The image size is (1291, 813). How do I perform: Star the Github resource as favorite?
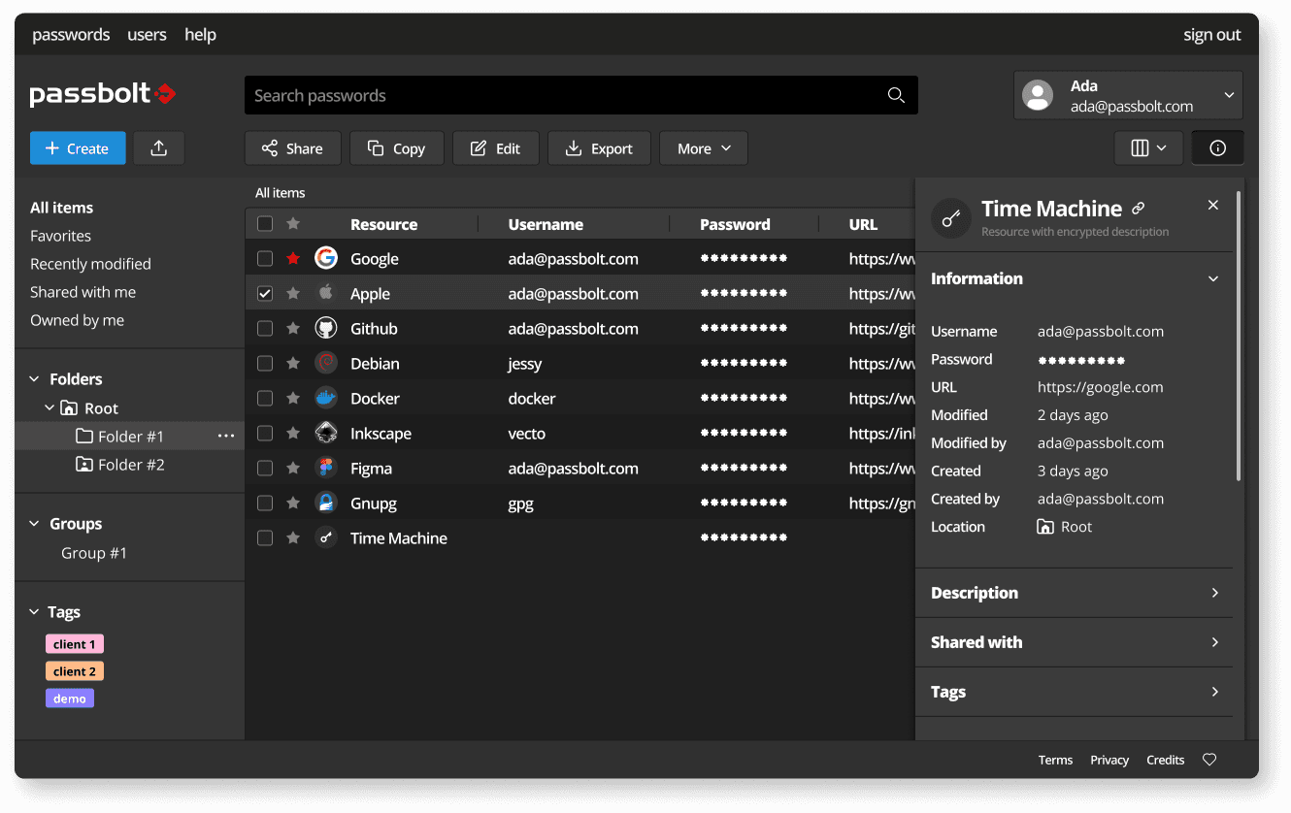point(293,329)
